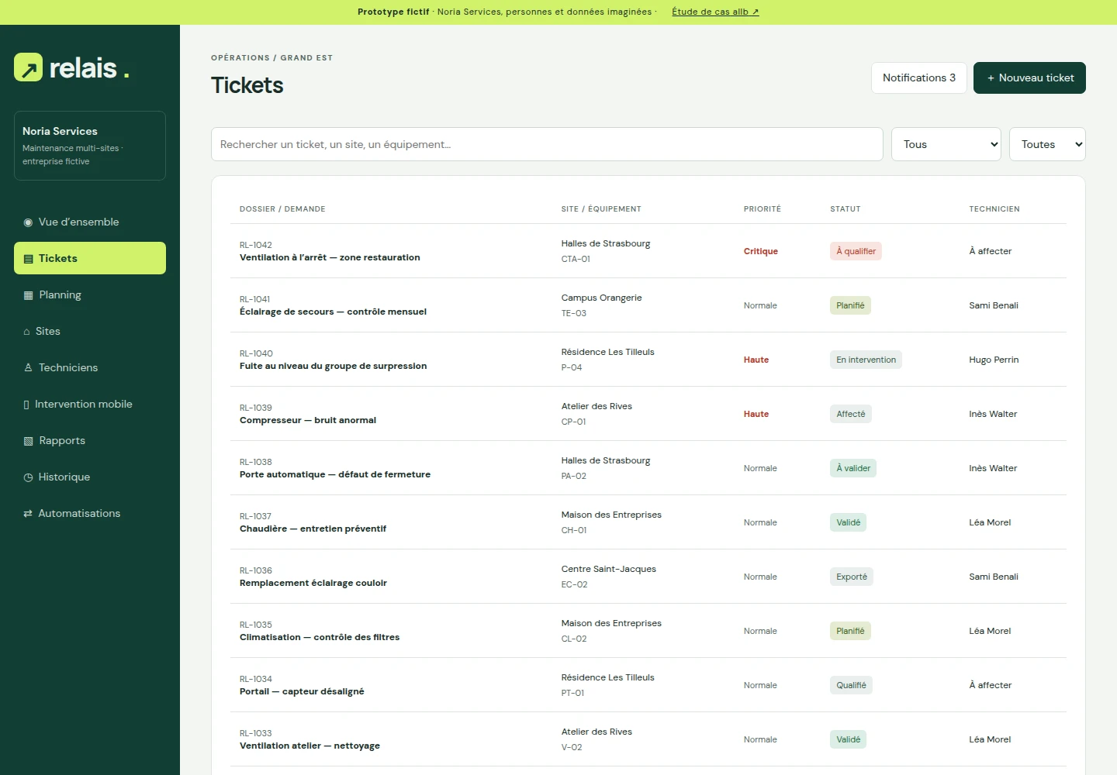Open the Toutes priority filter dropdown
The width and height of the screenshot is (1117, 775).
click(x=1047, y=144)
